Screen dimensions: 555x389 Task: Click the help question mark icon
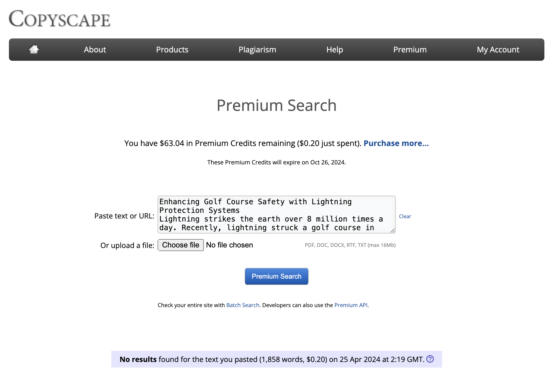click(x=430, y=359)
